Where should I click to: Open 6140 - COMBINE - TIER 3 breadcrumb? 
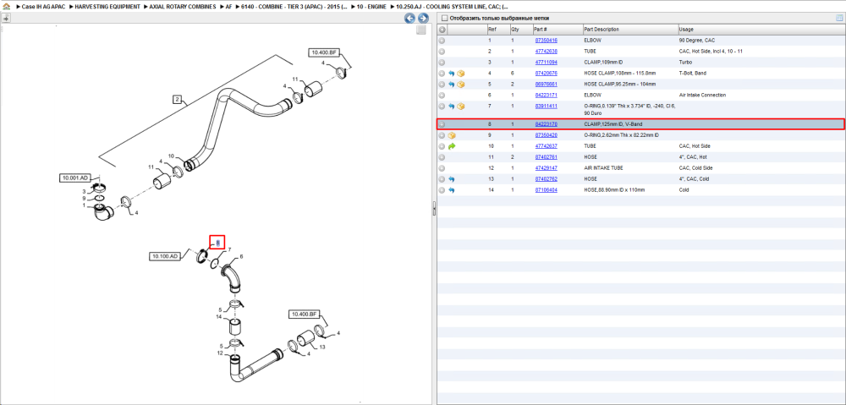(294, 7)
